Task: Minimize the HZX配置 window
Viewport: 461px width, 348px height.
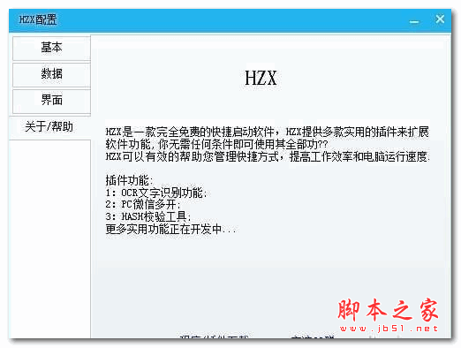Action: click(x=414, y=21)
